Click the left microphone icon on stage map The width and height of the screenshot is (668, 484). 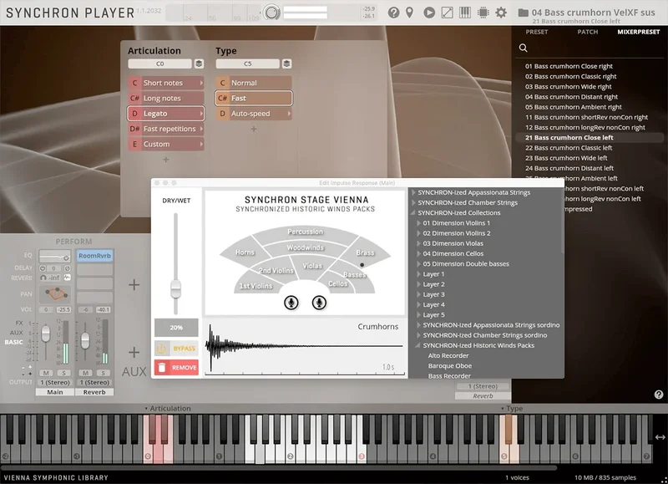coord(291,303)
